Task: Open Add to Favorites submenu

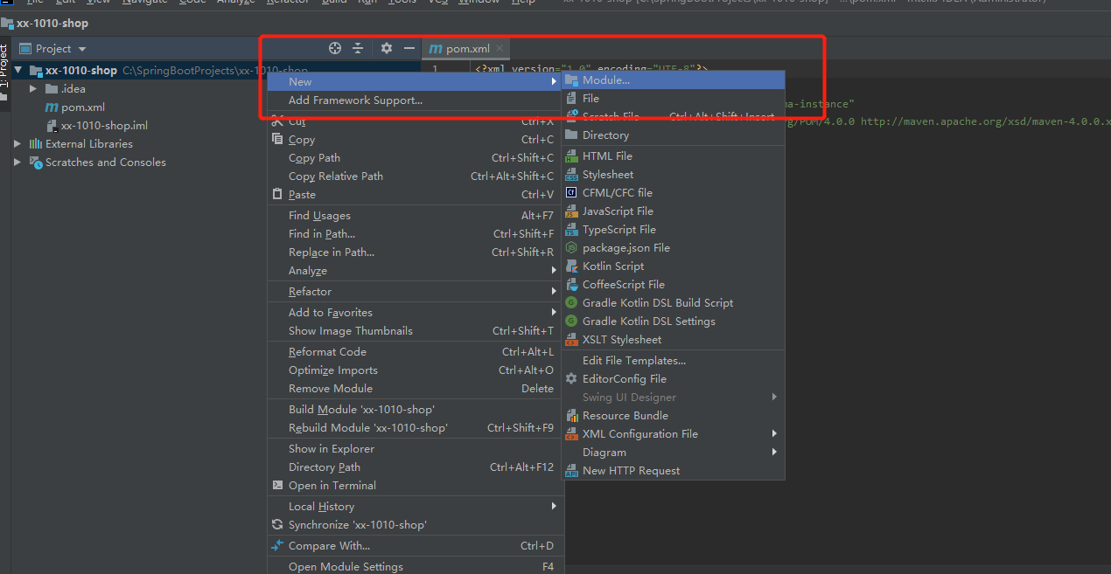Action: coord(415,312)
